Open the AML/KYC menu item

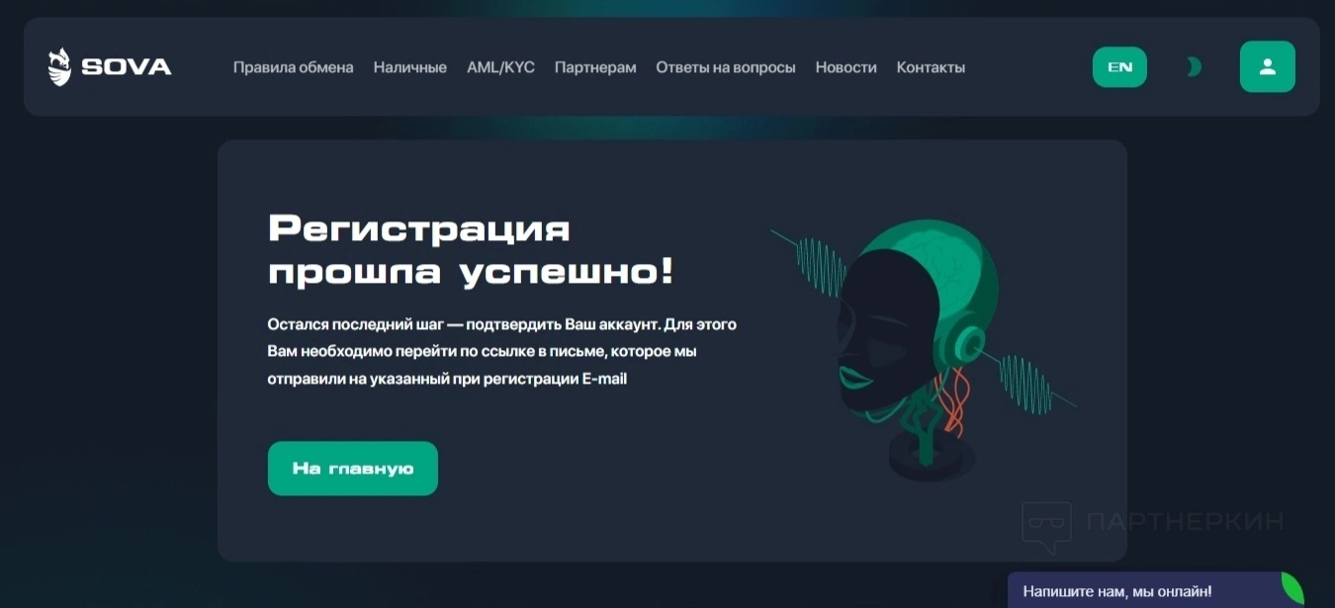pyautogui.click(x=500, y=67)
